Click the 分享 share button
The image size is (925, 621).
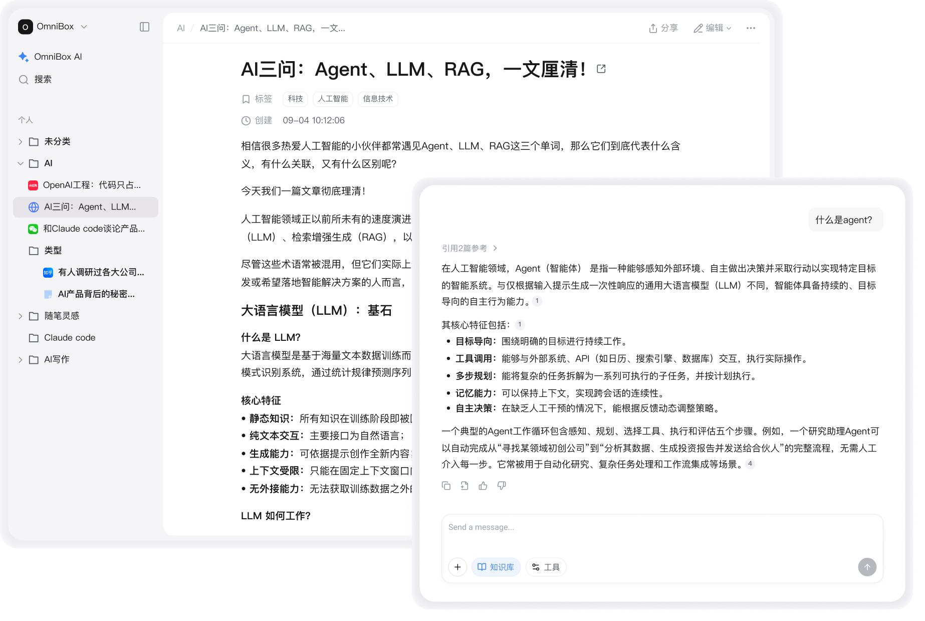pyautogui.click(x=663, y=28)
